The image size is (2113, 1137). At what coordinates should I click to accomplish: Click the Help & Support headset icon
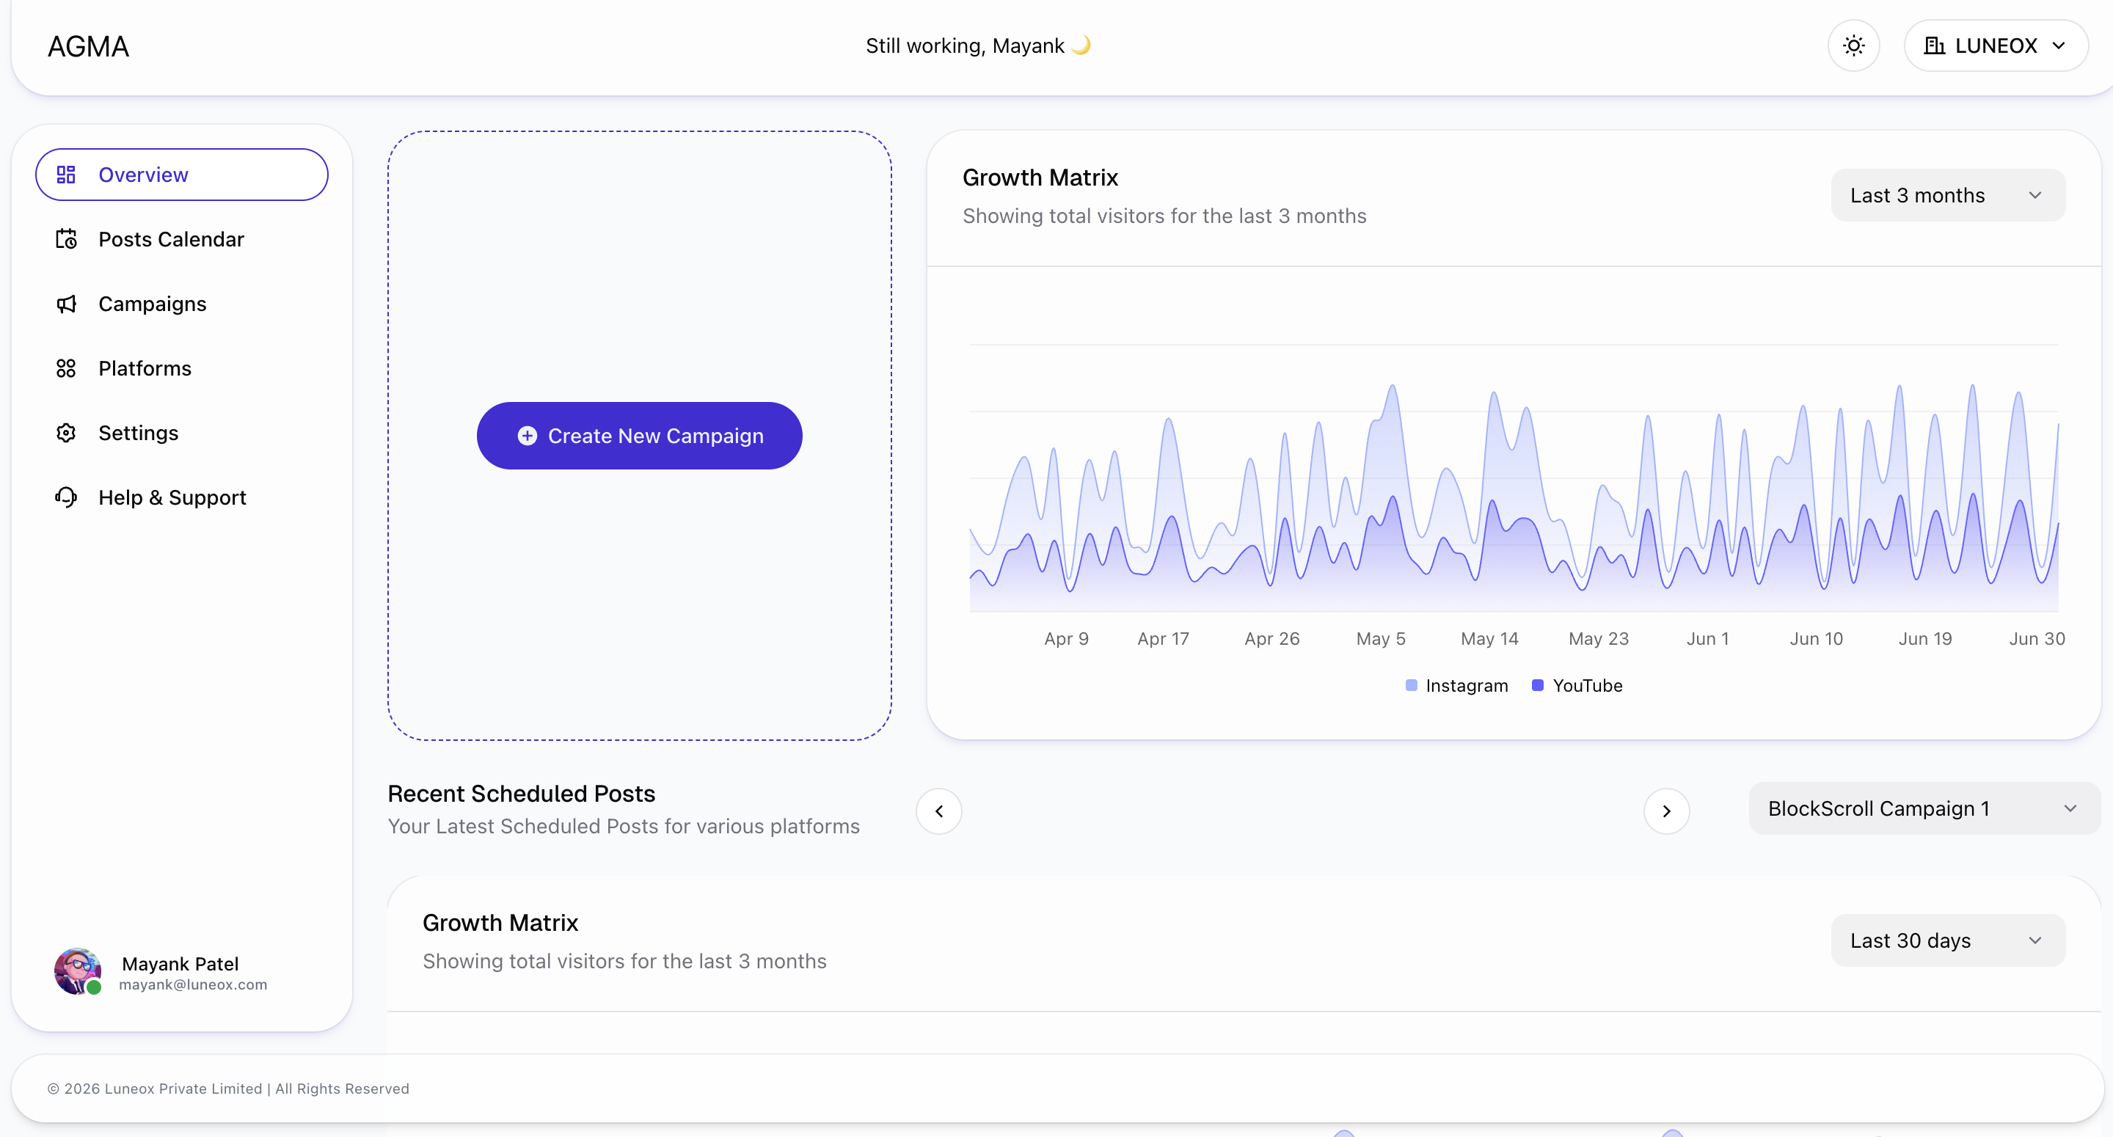65,498
